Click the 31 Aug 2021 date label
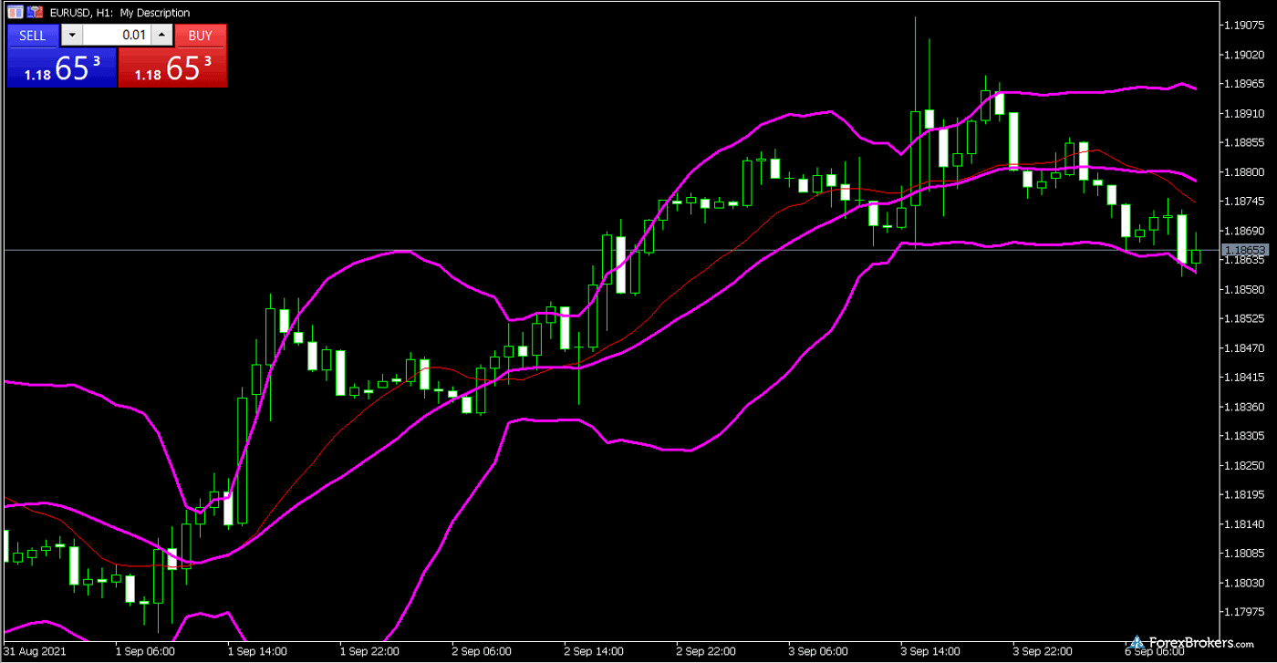The image size is (1277, 663). pos(35,652)
